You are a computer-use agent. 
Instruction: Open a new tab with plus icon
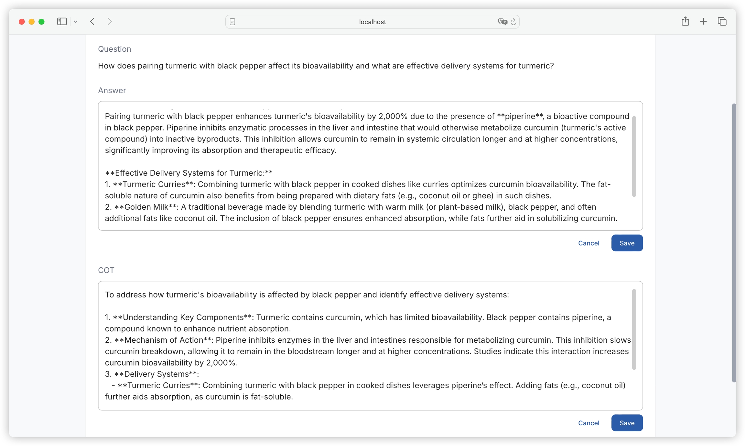pyautogui.click(x=703, y=22)
